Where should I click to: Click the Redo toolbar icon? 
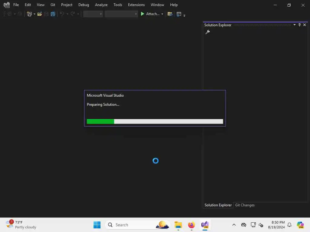click(x=73, y=14)
